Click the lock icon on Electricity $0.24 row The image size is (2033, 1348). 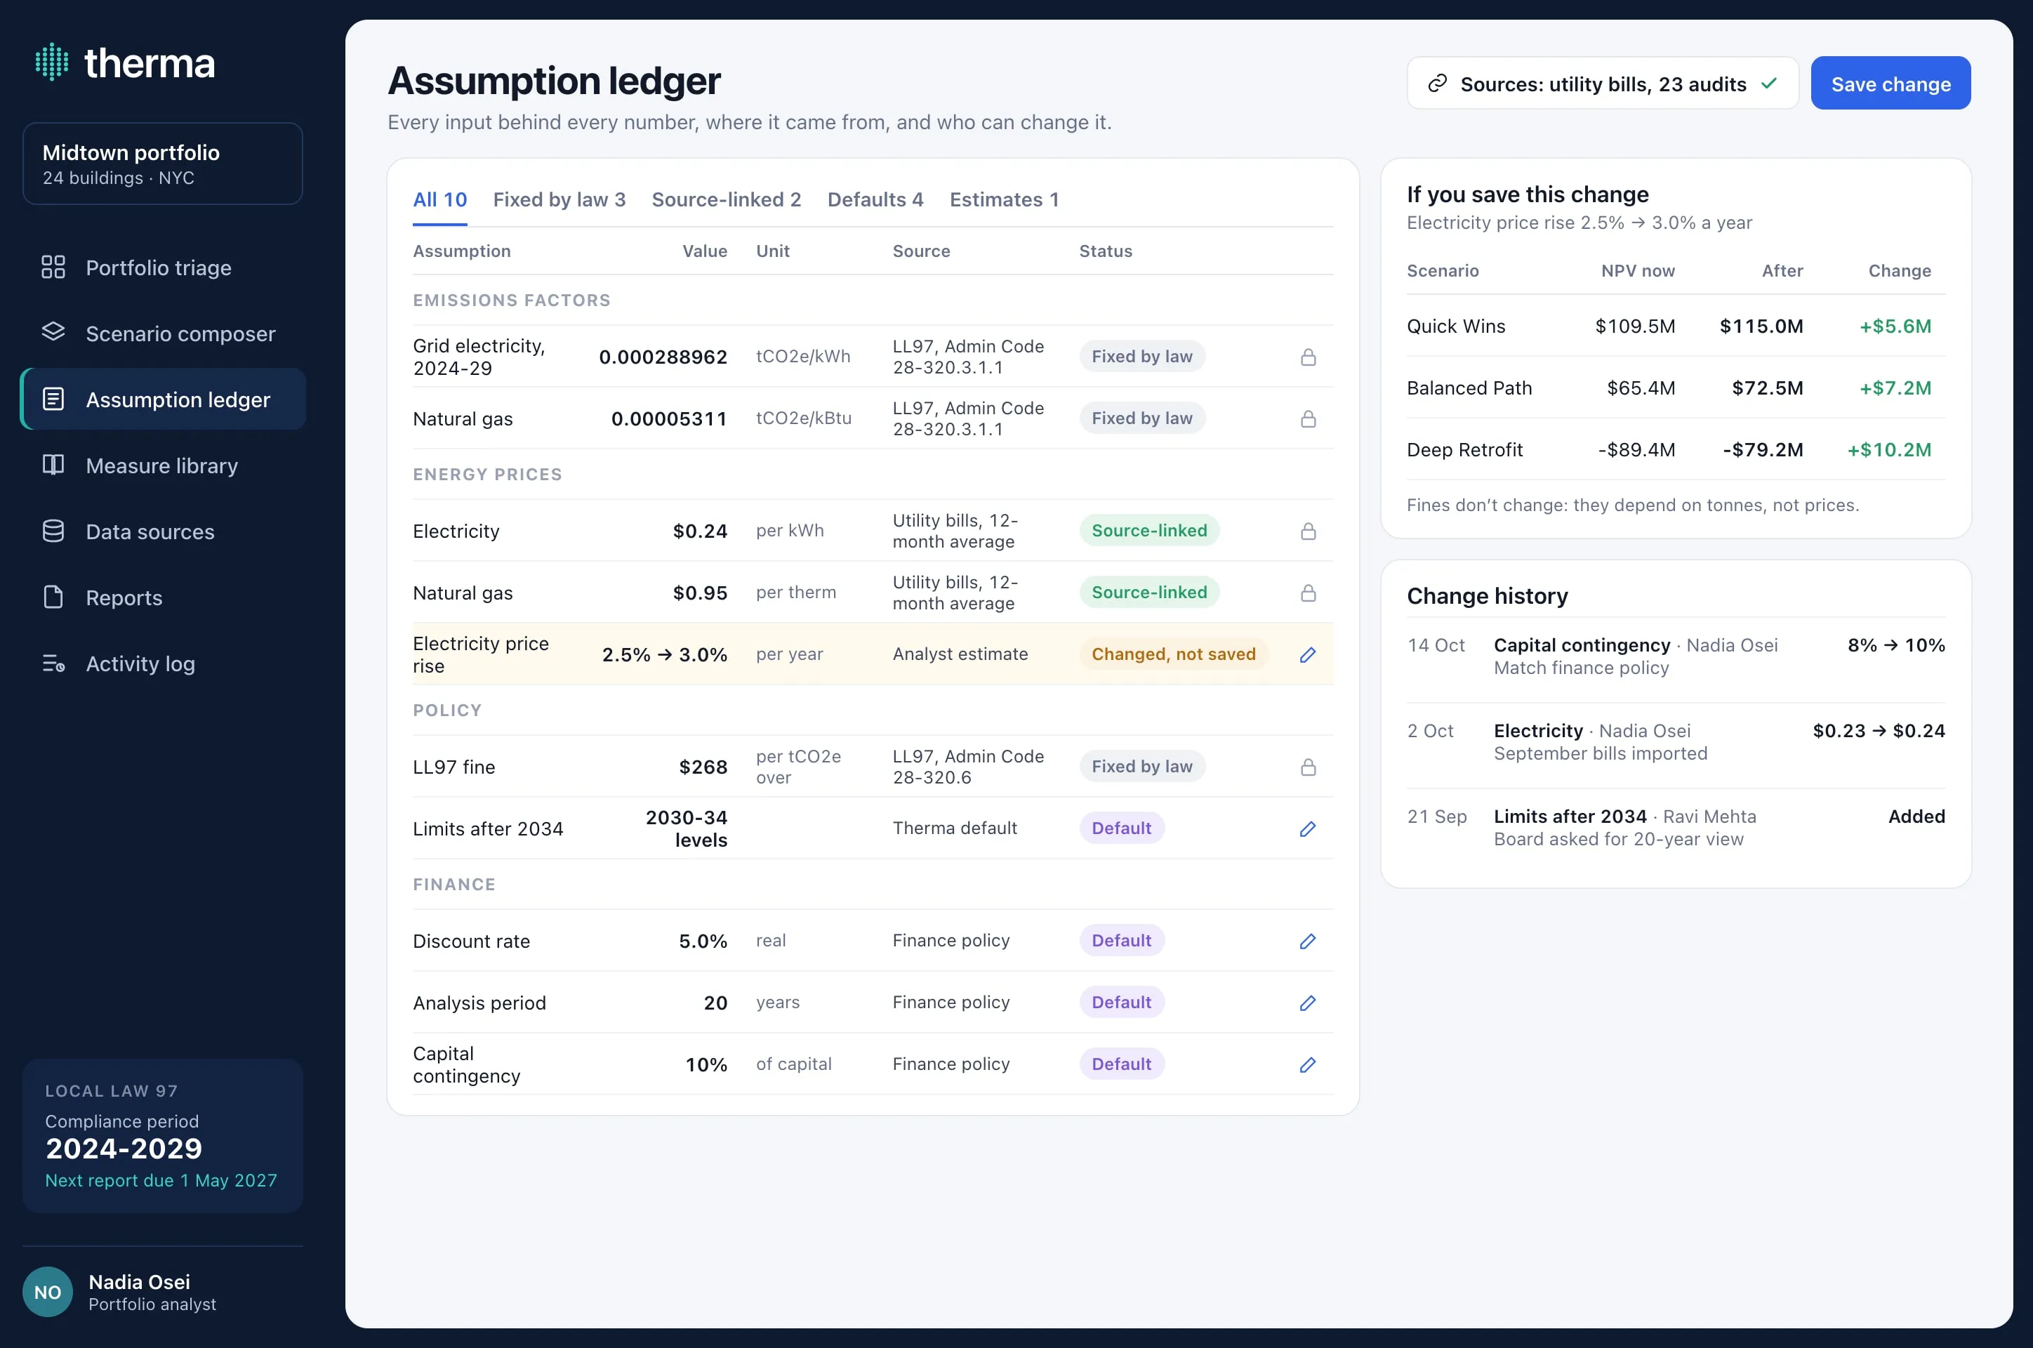(x=1308, y=531)
